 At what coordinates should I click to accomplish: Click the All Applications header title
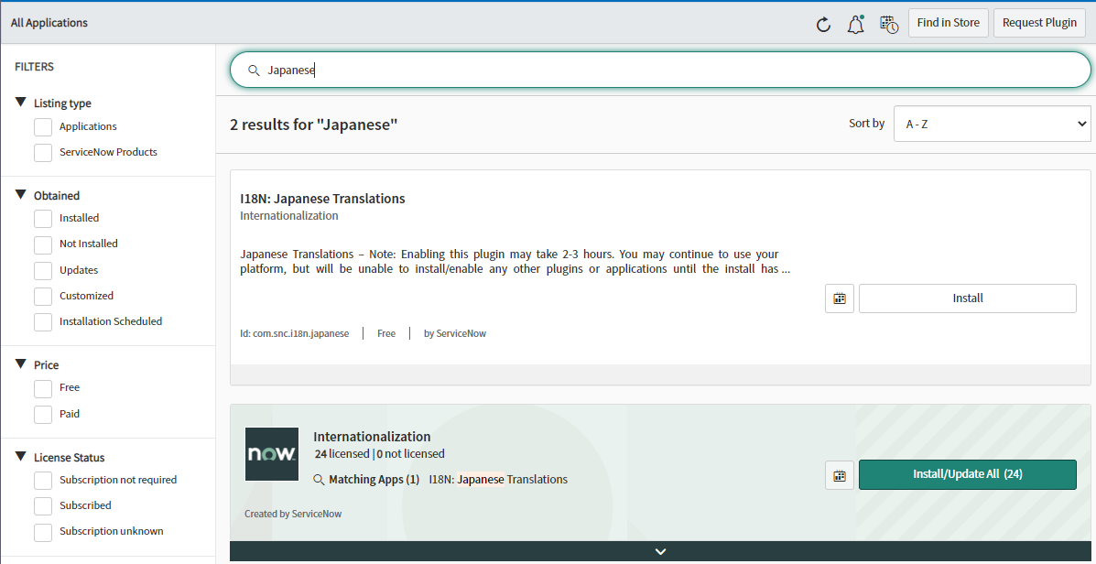(49, 23)
